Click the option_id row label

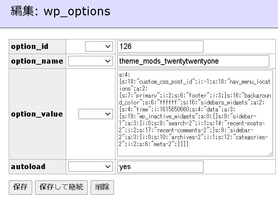pyautogui.click(x=30, y=46)
